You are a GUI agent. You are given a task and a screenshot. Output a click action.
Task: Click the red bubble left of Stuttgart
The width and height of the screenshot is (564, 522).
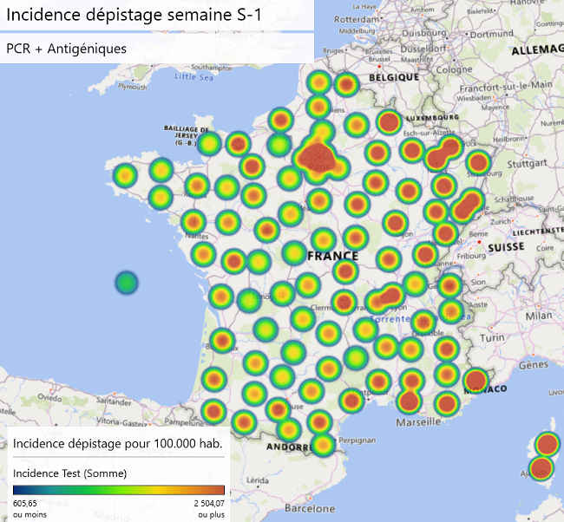coord(478,162)
